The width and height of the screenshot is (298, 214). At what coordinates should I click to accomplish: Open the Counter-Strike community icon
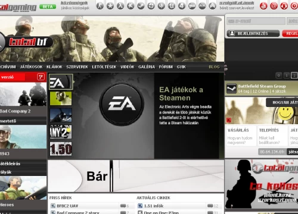100,6
